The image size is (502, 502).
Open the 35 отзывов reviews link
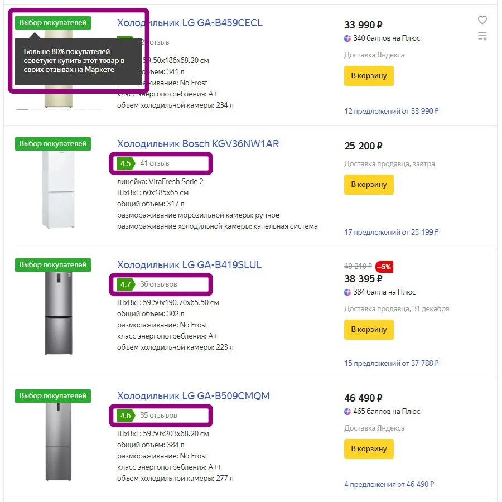(x=158, y=416)
